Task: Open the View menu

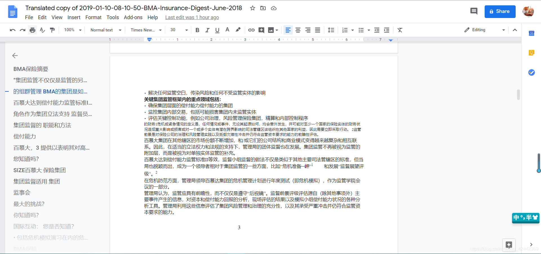Action: point(57,17)
